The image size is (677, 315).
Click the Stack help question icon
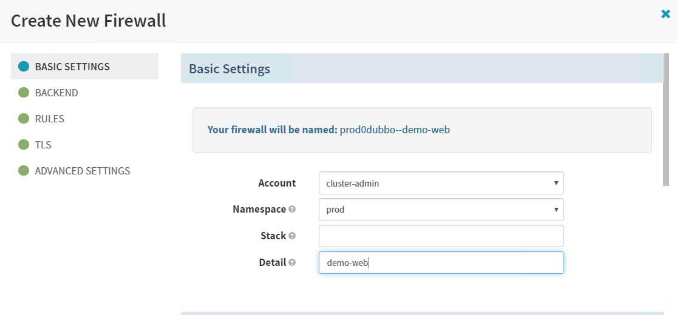point(292,236)
